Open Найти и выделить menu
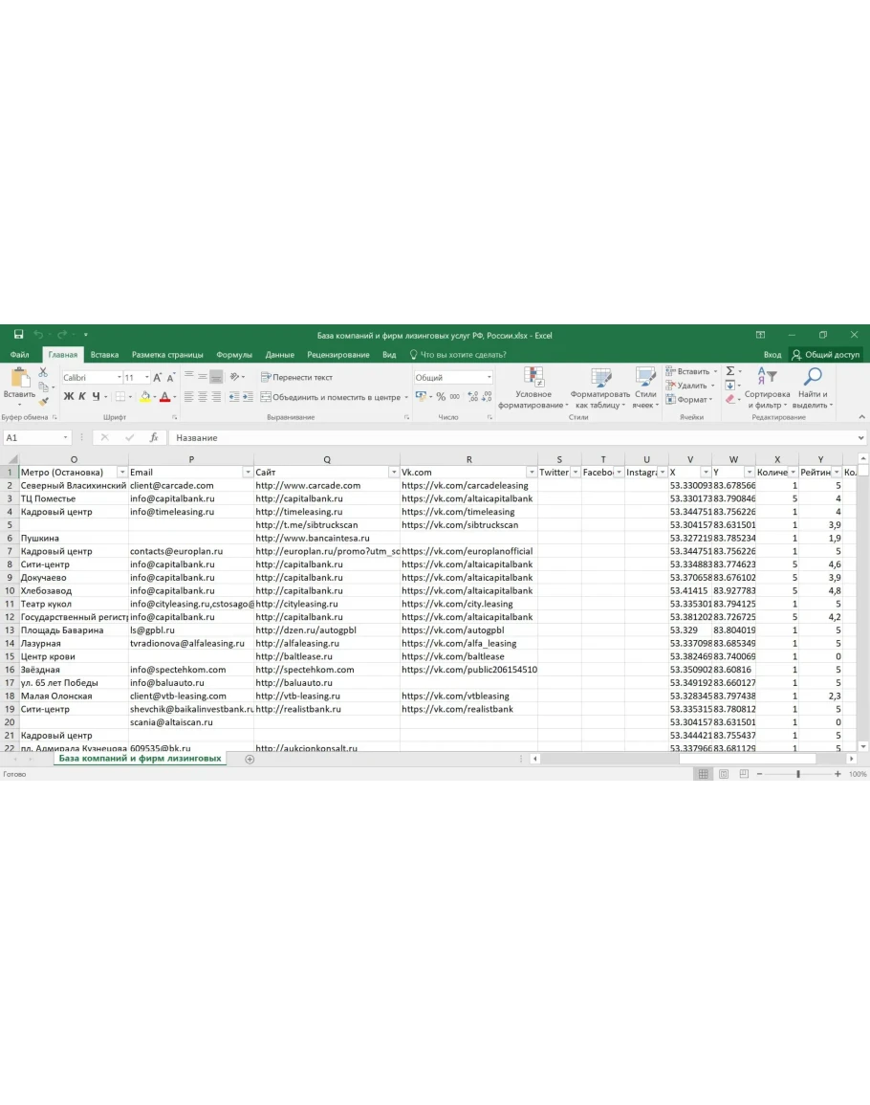 pyautogui.click(x=813, y=387)
